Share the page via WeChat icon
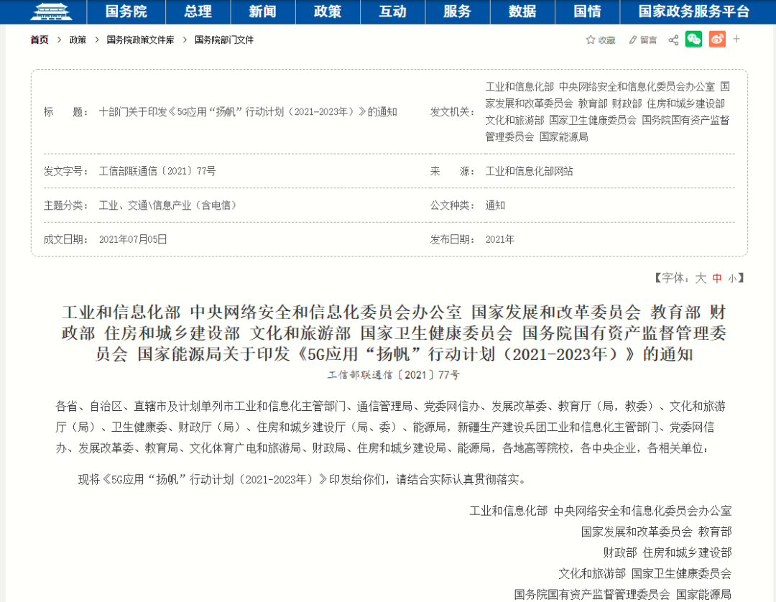 coord(693,40)
